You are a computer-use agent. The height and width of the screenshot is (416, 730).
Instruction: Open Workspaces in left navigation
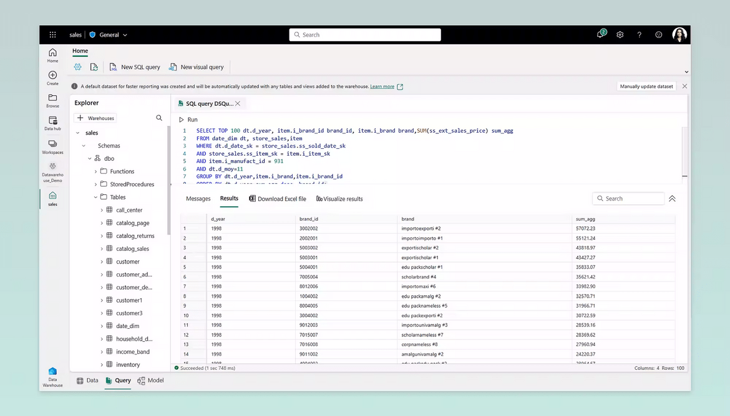coord(52,147)
